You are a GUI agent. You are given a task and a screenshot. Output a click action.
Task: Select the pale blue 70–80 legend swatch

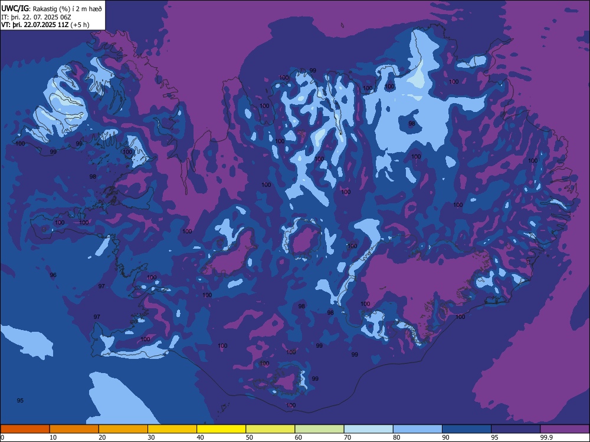coord(368,429)
